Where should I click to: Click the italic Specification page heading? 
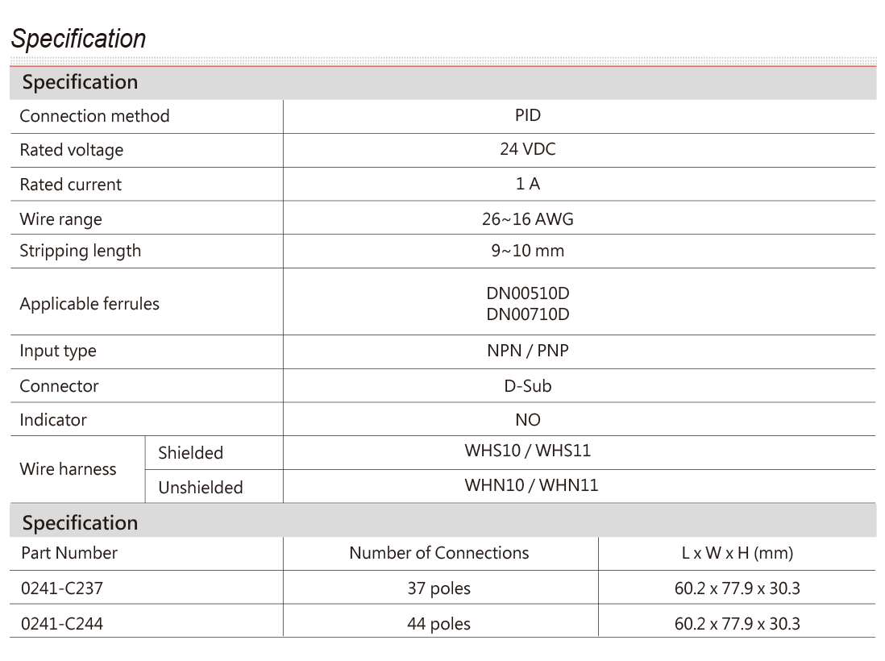point(78,39)
